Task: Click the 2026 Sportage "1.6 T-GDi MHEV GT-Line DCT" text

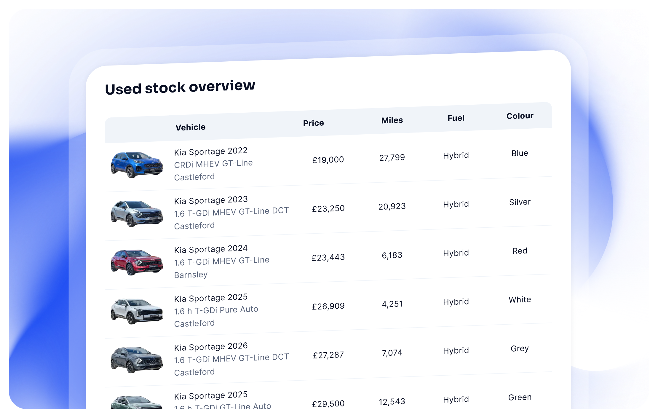Action: [x=231, y=358]
